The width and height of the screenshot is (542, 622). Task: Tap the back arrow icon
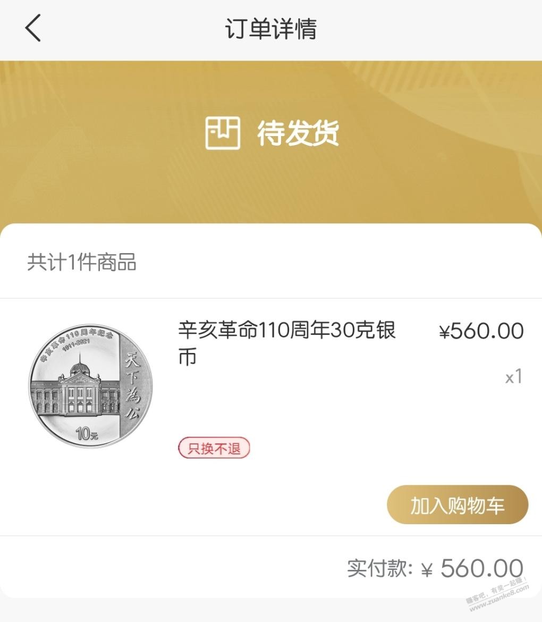(33, 28)
